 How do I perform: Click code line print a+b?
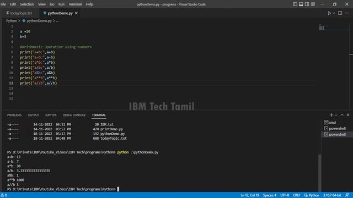tap(37, 52)
